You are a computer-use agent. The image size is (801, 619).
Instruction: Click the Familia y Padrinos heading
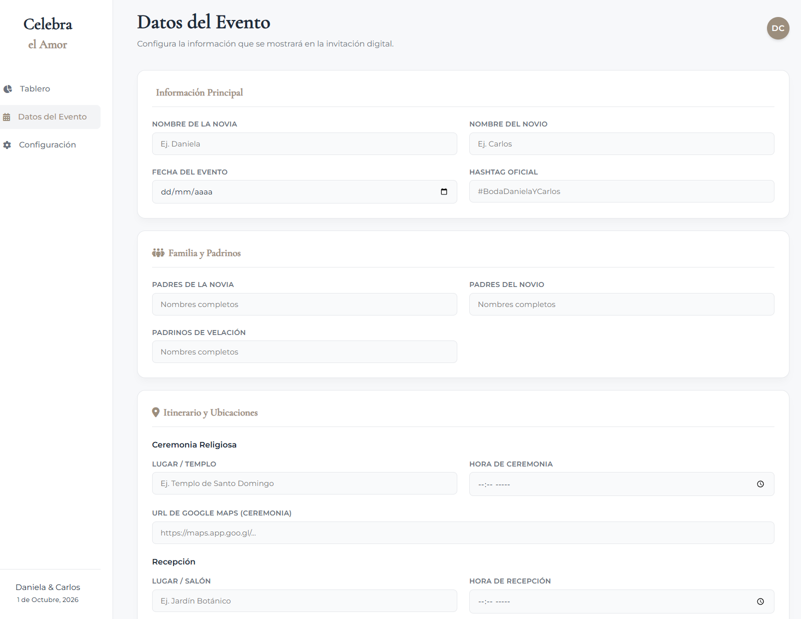tap(205, 253)
